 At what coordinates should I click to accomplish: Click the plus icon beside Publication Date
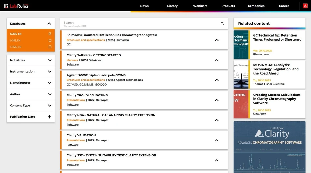coord(49,117)
